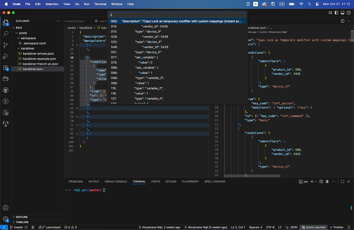Click the Split Editor Right icon
The image size is (354, 230).
343,21
